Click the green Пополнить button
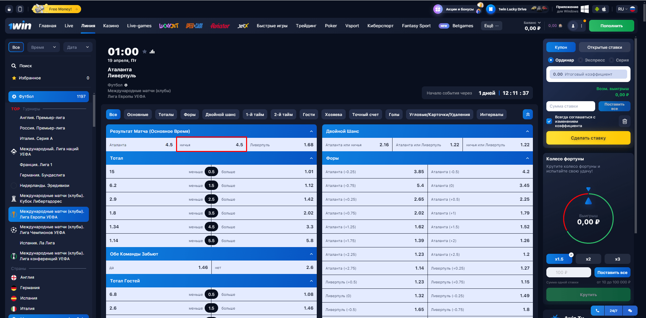The image size is (646, 318). click(611, 26)
